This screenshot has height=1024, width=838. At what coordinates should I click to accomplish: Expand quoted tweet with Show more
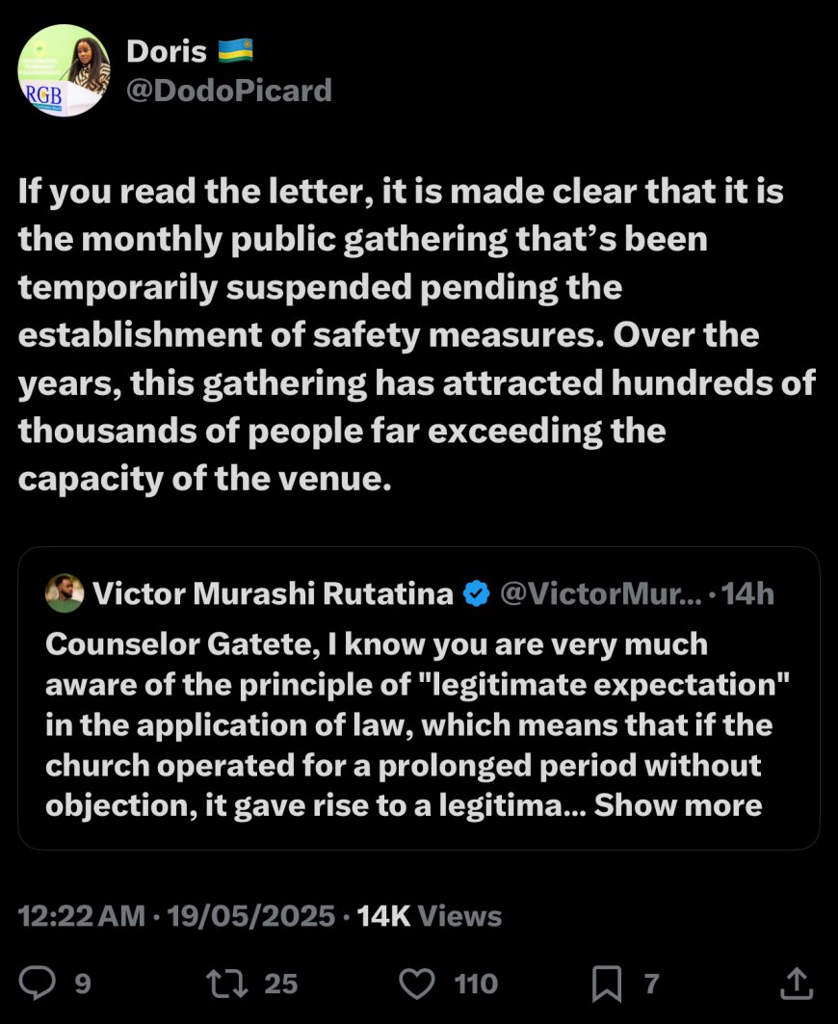678,805
